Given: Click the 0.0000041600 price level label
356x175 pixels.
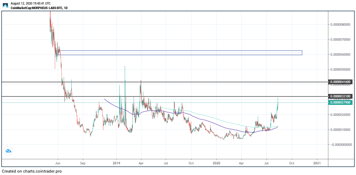Looking at the screenshot, I should coord(340,82).
